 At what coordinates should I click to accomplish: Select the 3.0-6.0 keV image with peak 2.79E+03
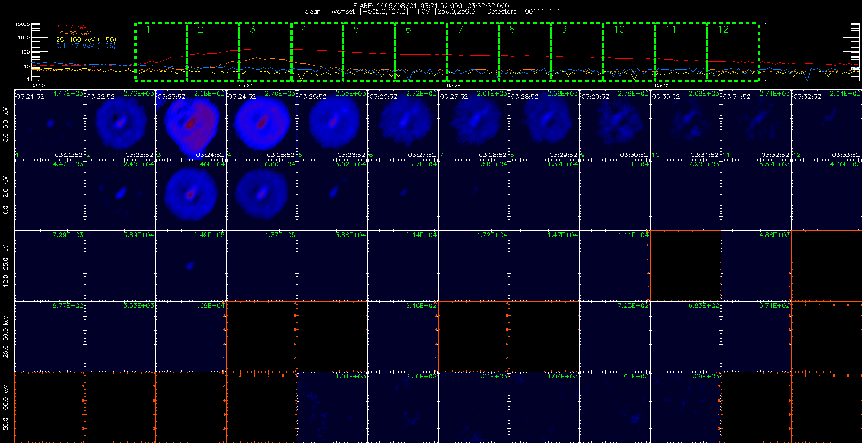click(x=615, y=124)
